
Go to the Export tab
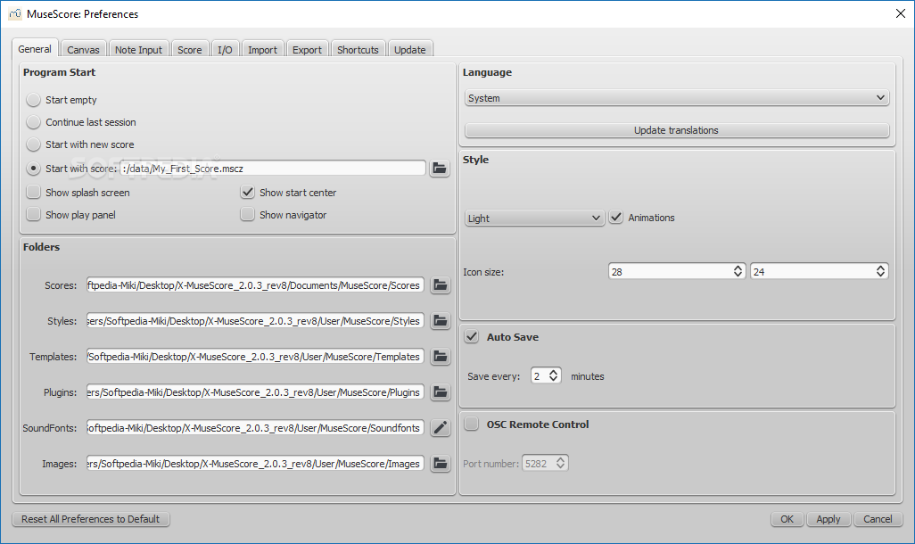[x=307, y=50]
